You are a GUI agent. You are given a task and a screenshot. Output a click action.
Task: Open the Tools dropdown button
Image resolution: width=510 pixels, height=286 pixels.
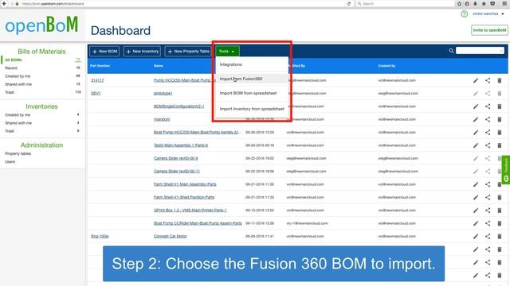pos(227,51)
